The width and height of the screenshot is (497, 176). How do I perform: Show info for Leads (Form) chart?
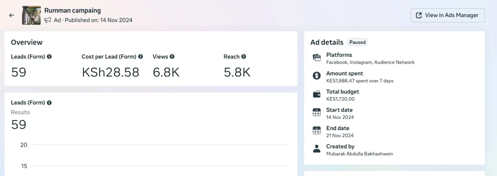pyautogui.click(x=49, y=102)
